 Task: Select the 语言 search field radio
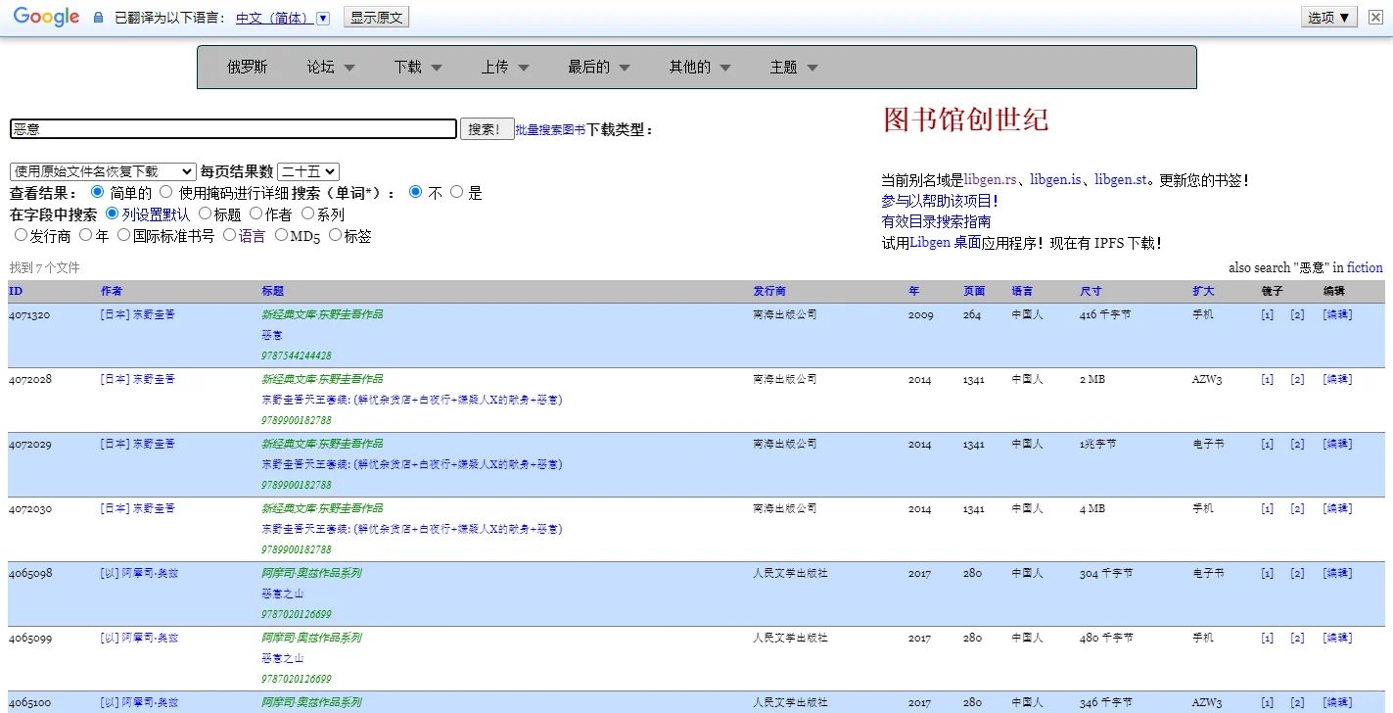point(229,234)
